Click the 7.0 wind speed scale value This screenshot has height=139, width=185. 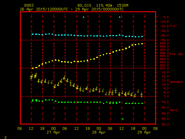[166, 96]
